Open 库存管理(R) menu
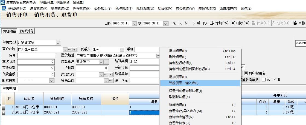Screen dimensions: 306x125 (x=81, y=8)
